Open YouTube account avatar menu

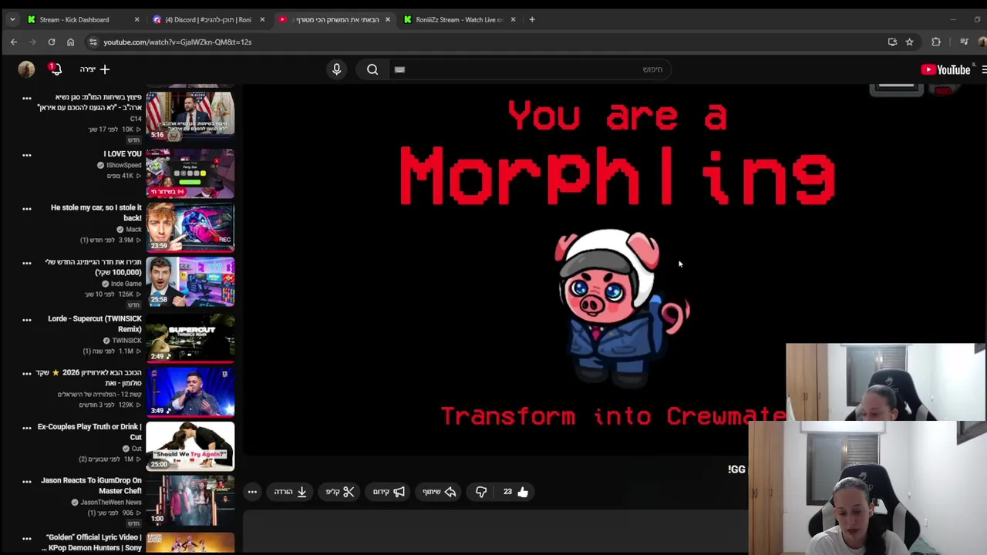pyautogui.click(x=26, y=69)
